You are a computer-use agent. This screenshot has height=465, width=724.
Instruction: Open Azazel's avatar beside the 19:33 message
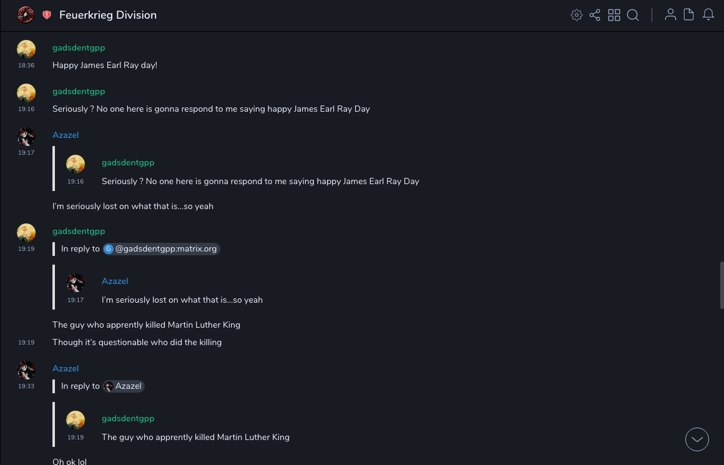point(26,370)
